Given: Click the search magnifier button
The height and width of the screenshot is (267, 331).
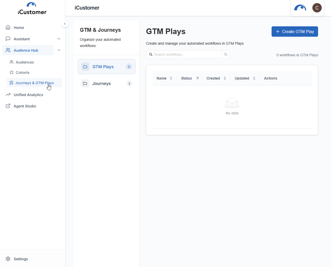Looking at the screenshot, I should (x=226, y=54).
